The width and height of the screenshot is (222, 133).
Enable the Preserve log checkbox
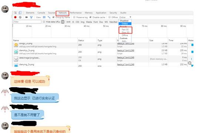(74, 17)
